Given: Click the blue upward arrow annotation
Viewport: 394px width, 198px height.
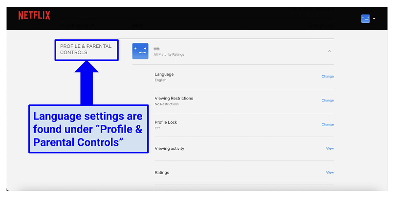Looking at the screenshot, I should (x=87, y=82).
